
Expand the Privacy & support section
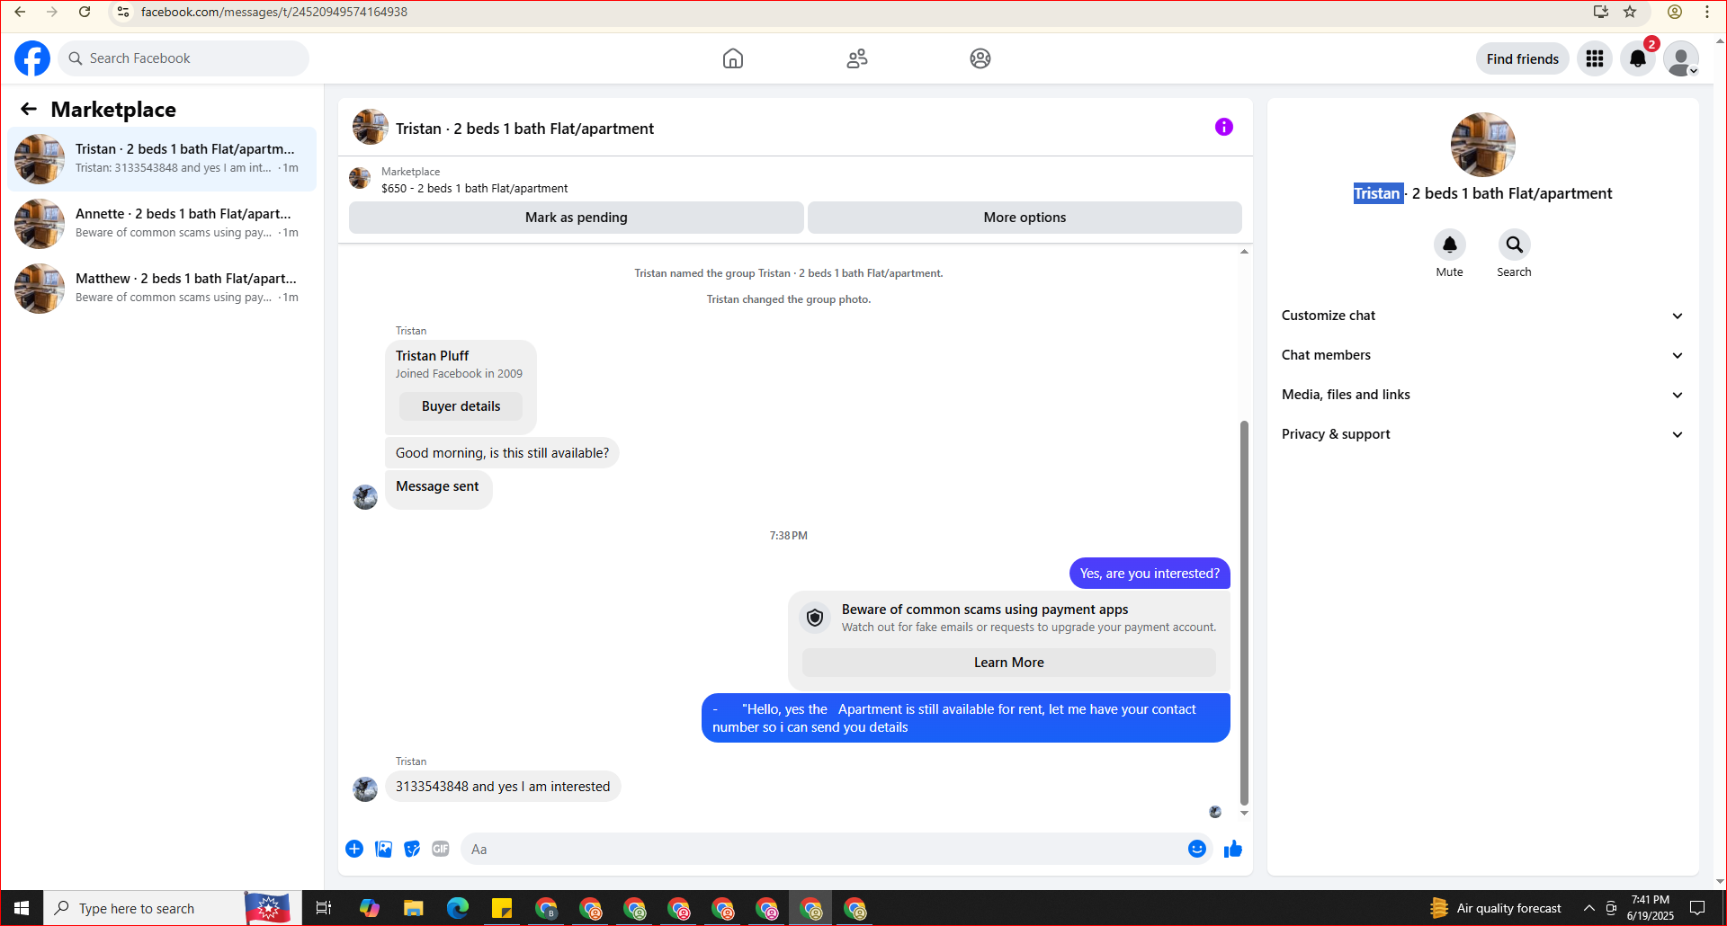click(x=1482, y=434)
